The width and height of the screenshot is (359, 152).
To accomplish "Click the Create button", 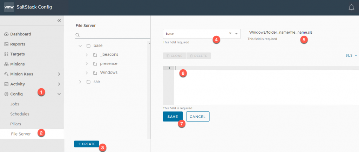I will (x=87, y=144).
